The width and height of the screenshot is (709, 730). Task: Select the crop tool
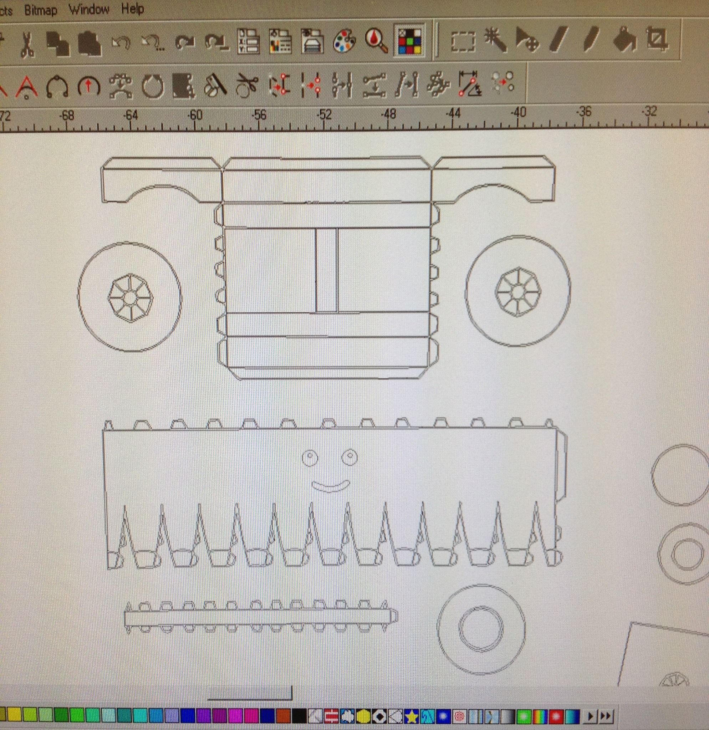click(657, 38)
